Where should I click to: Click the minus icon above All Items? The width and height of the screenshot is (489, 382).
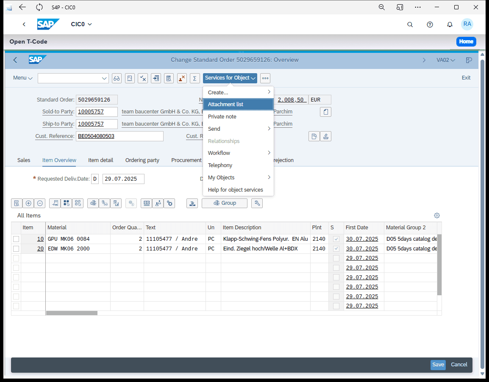pos(40,203)
